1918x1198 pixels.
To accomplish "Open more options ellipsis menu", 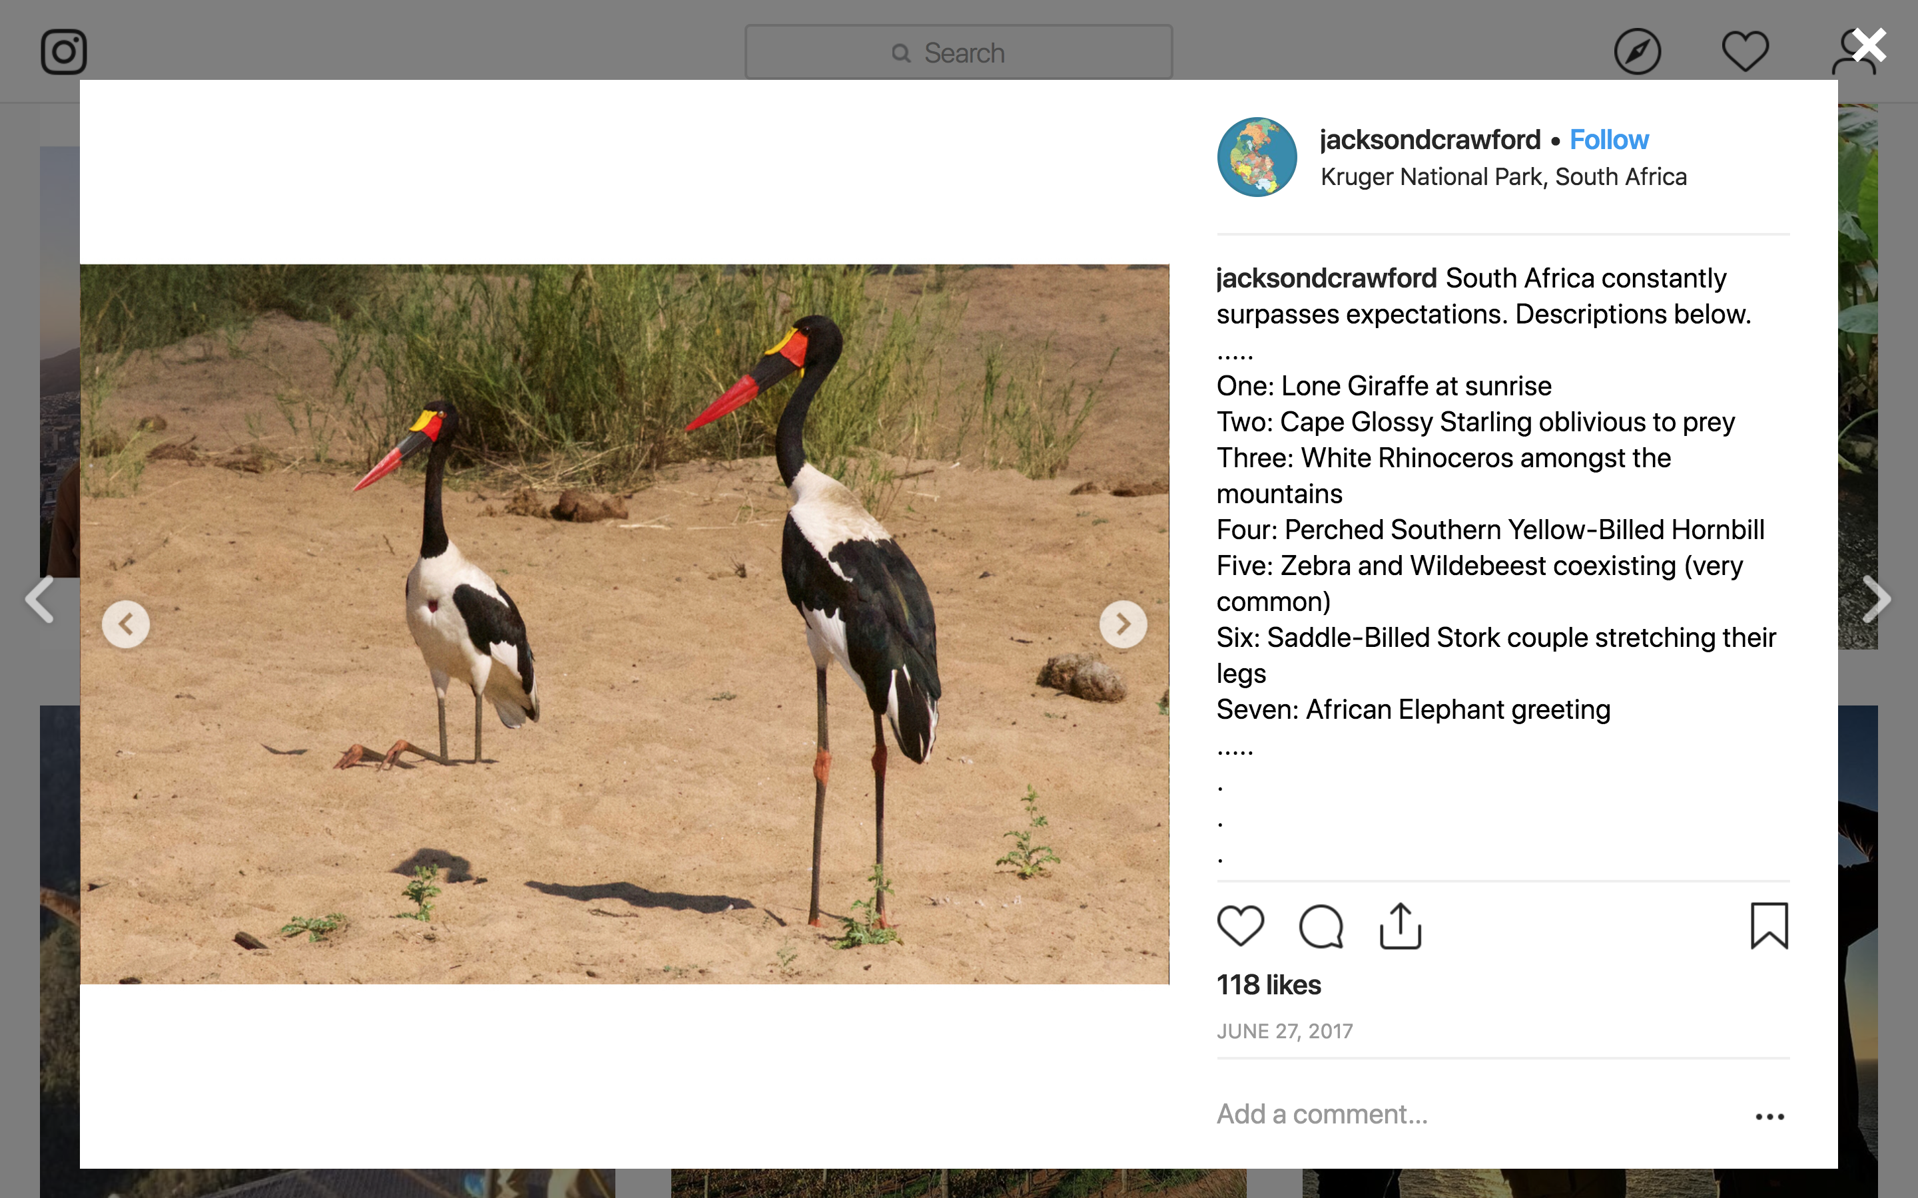I will (x=1769, y=1116).
